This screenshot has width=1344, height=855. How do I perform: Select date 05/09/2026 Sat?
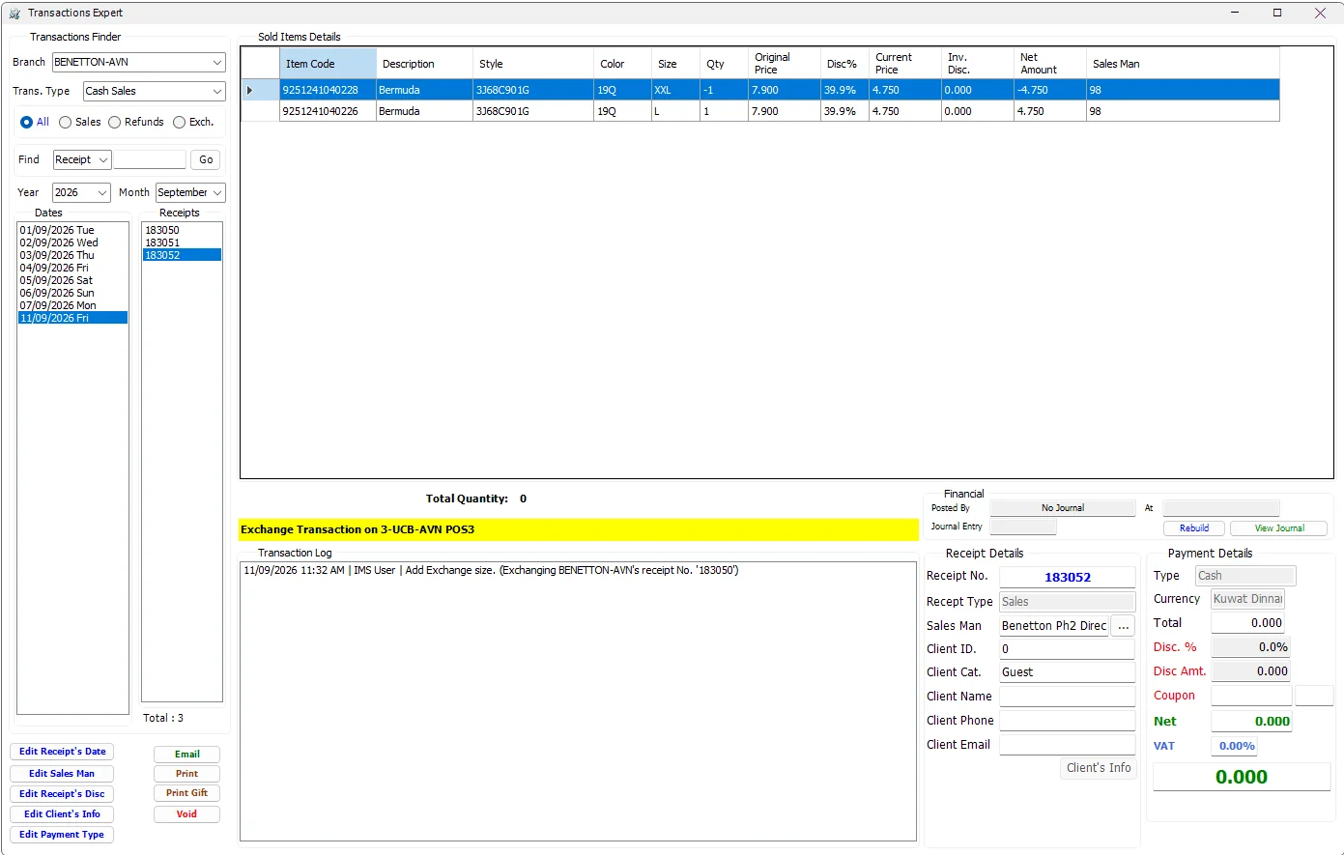[72, 280]
